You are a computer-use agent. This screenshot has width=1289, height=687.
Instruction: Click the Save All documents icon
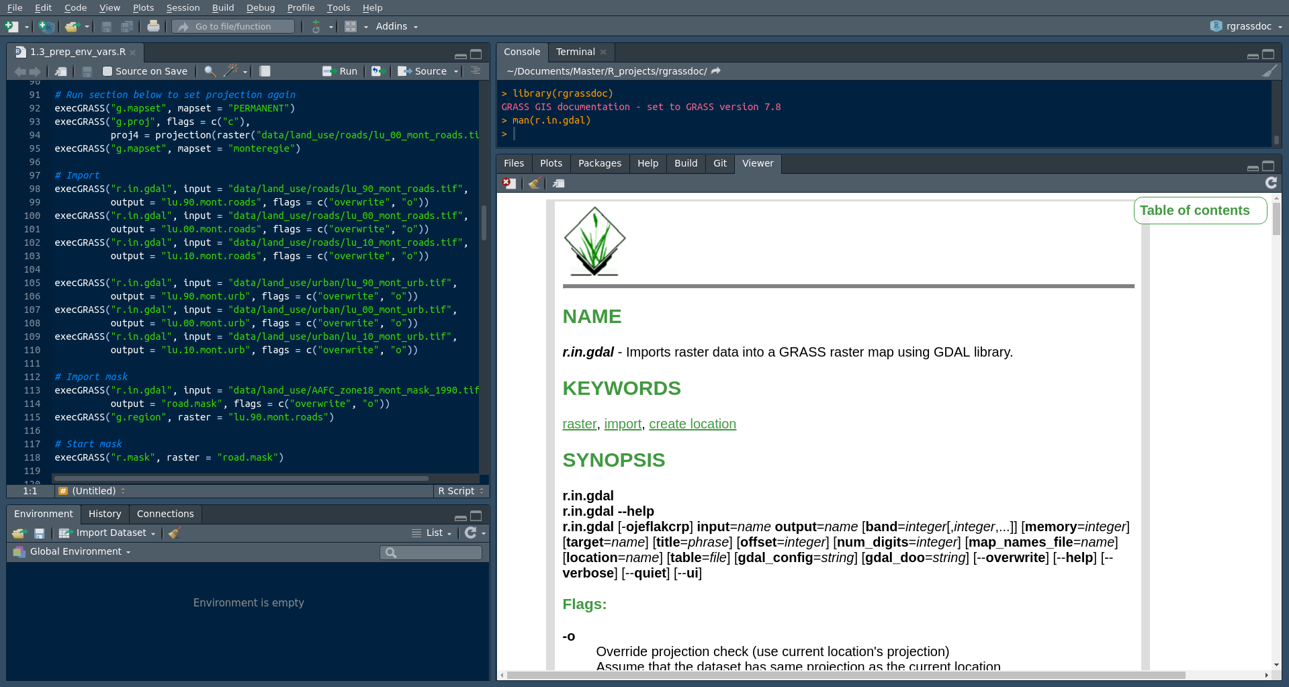pyautogui.click(x=126, y=26)
